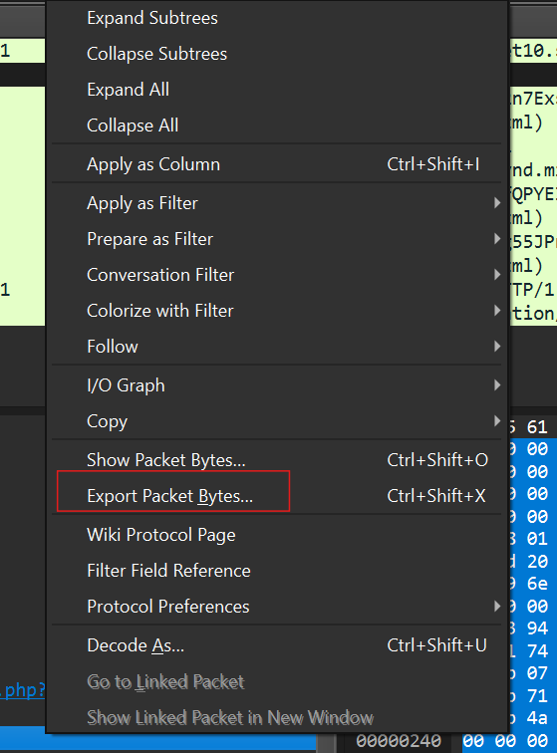Screen dimensions: 557x753
Task: Click Follow submenu arrow
Action: click(497, 347)
